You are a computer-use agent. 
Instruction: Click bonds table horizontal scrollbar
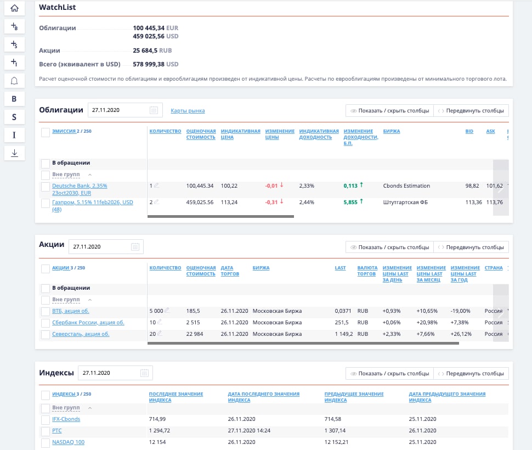click(x=220, y=216)
